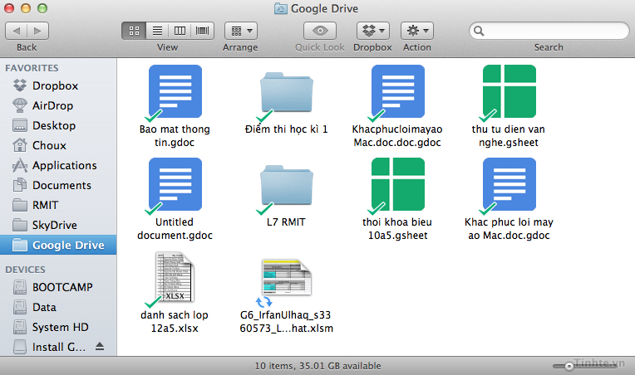
Task: Minimize the window with the yellow button
Action: pos(26,8)
